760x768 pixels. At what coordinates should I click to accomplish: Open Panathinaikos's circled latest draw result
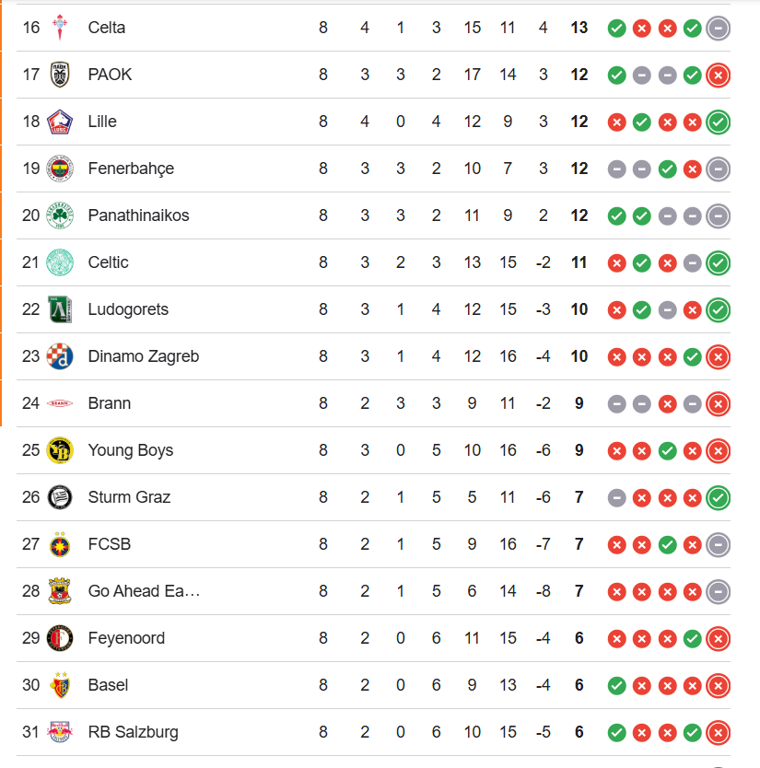point(719,215)
